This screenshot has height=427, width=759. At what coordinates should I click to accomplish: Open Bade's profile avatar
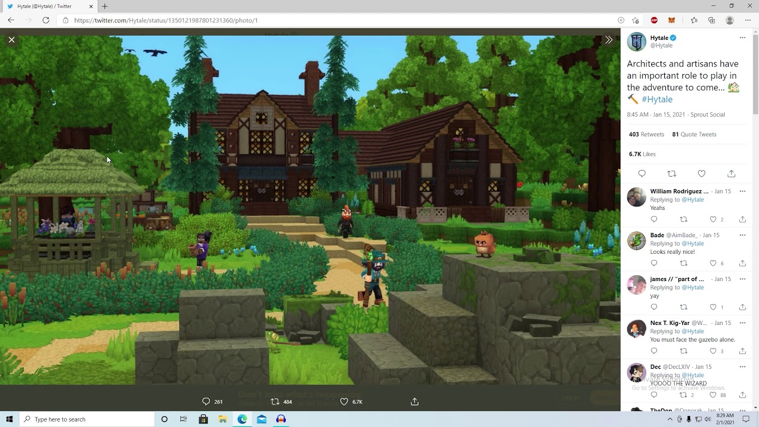click(x=636, y=241)
